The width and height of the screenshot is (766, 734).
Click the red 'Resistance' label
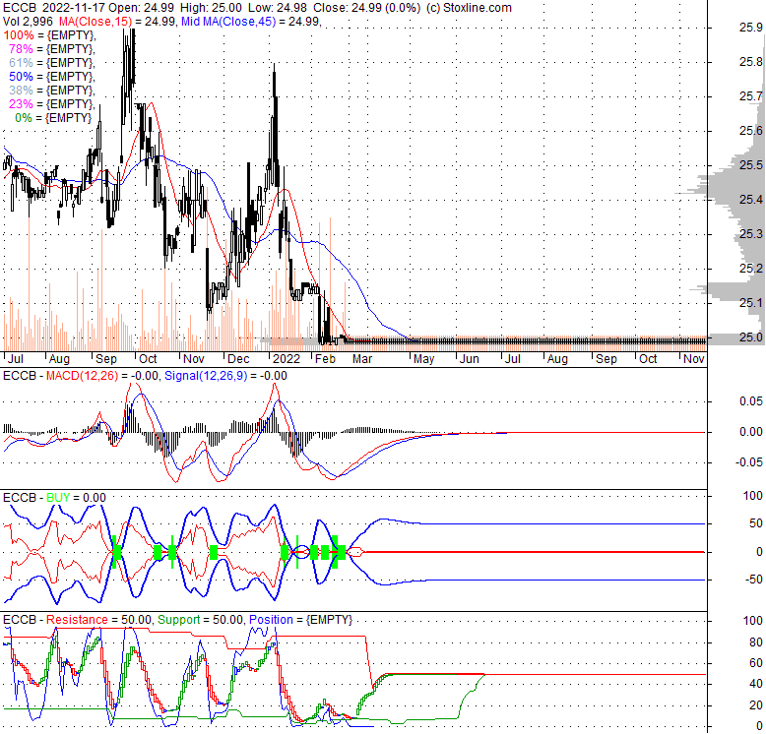77,619
